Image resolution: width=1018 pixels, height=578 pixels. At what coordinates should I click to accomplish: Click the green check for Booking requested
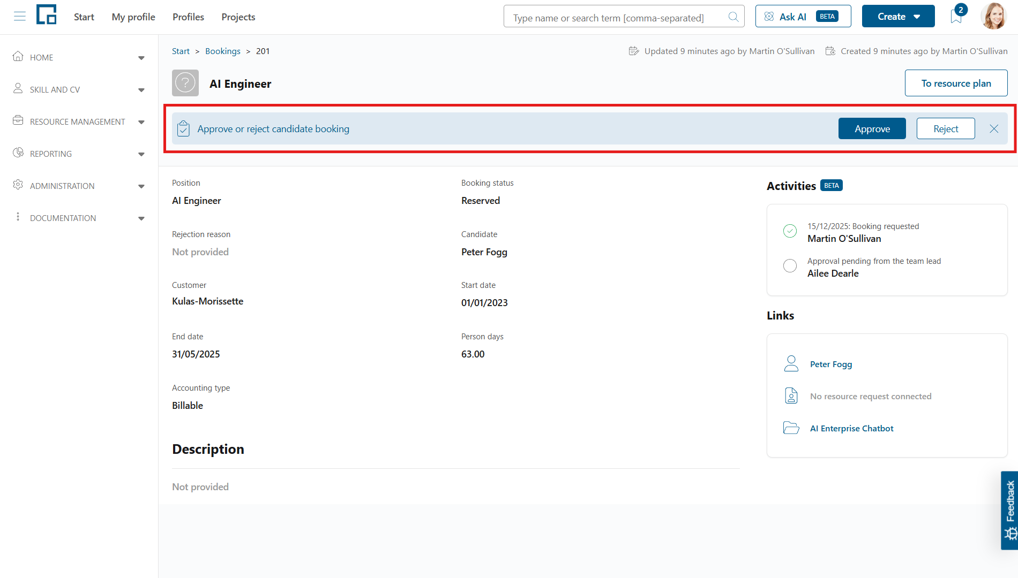point(790,231)
